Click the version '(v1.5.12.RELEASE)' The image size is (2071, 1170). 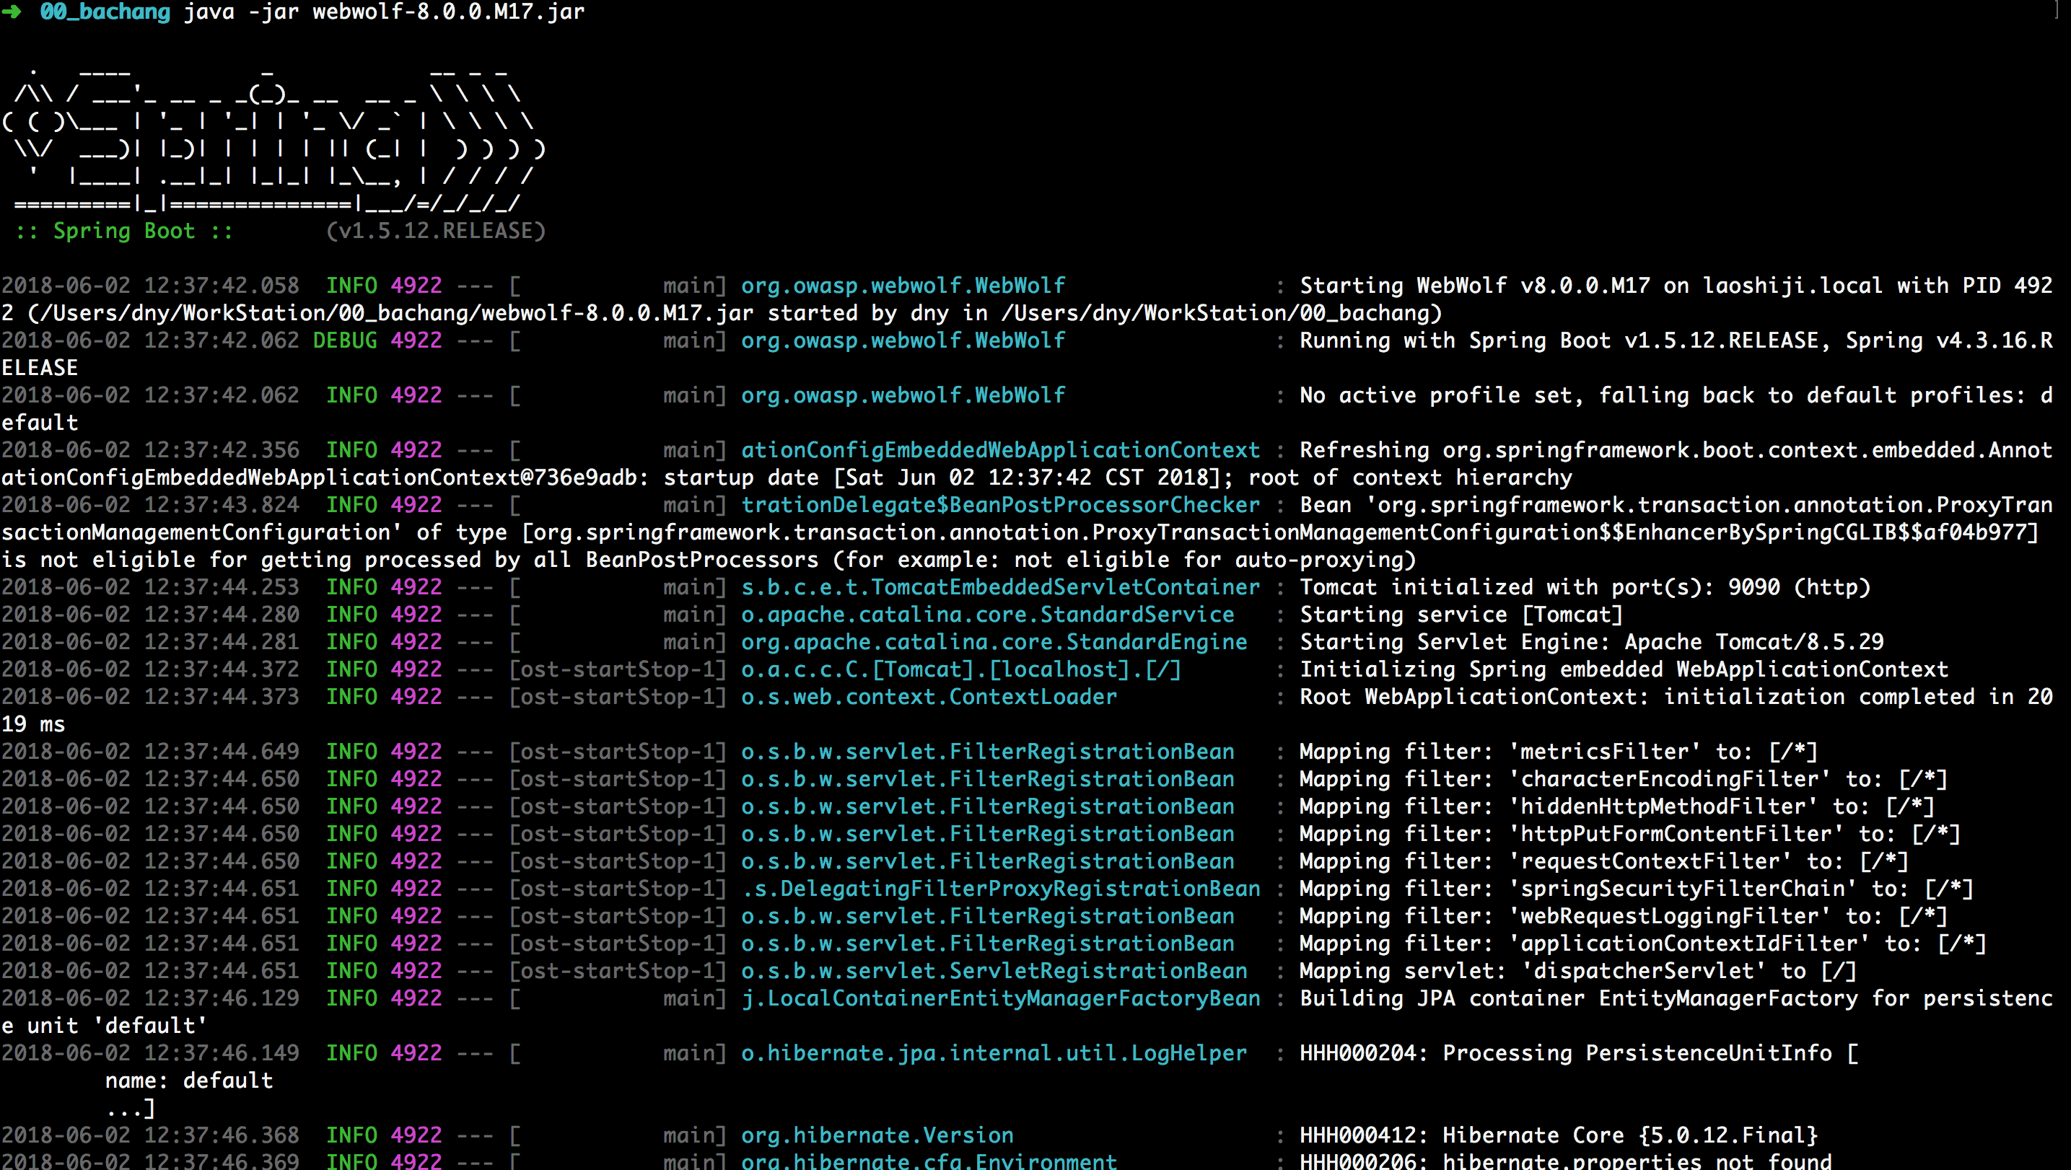[436, 232]
